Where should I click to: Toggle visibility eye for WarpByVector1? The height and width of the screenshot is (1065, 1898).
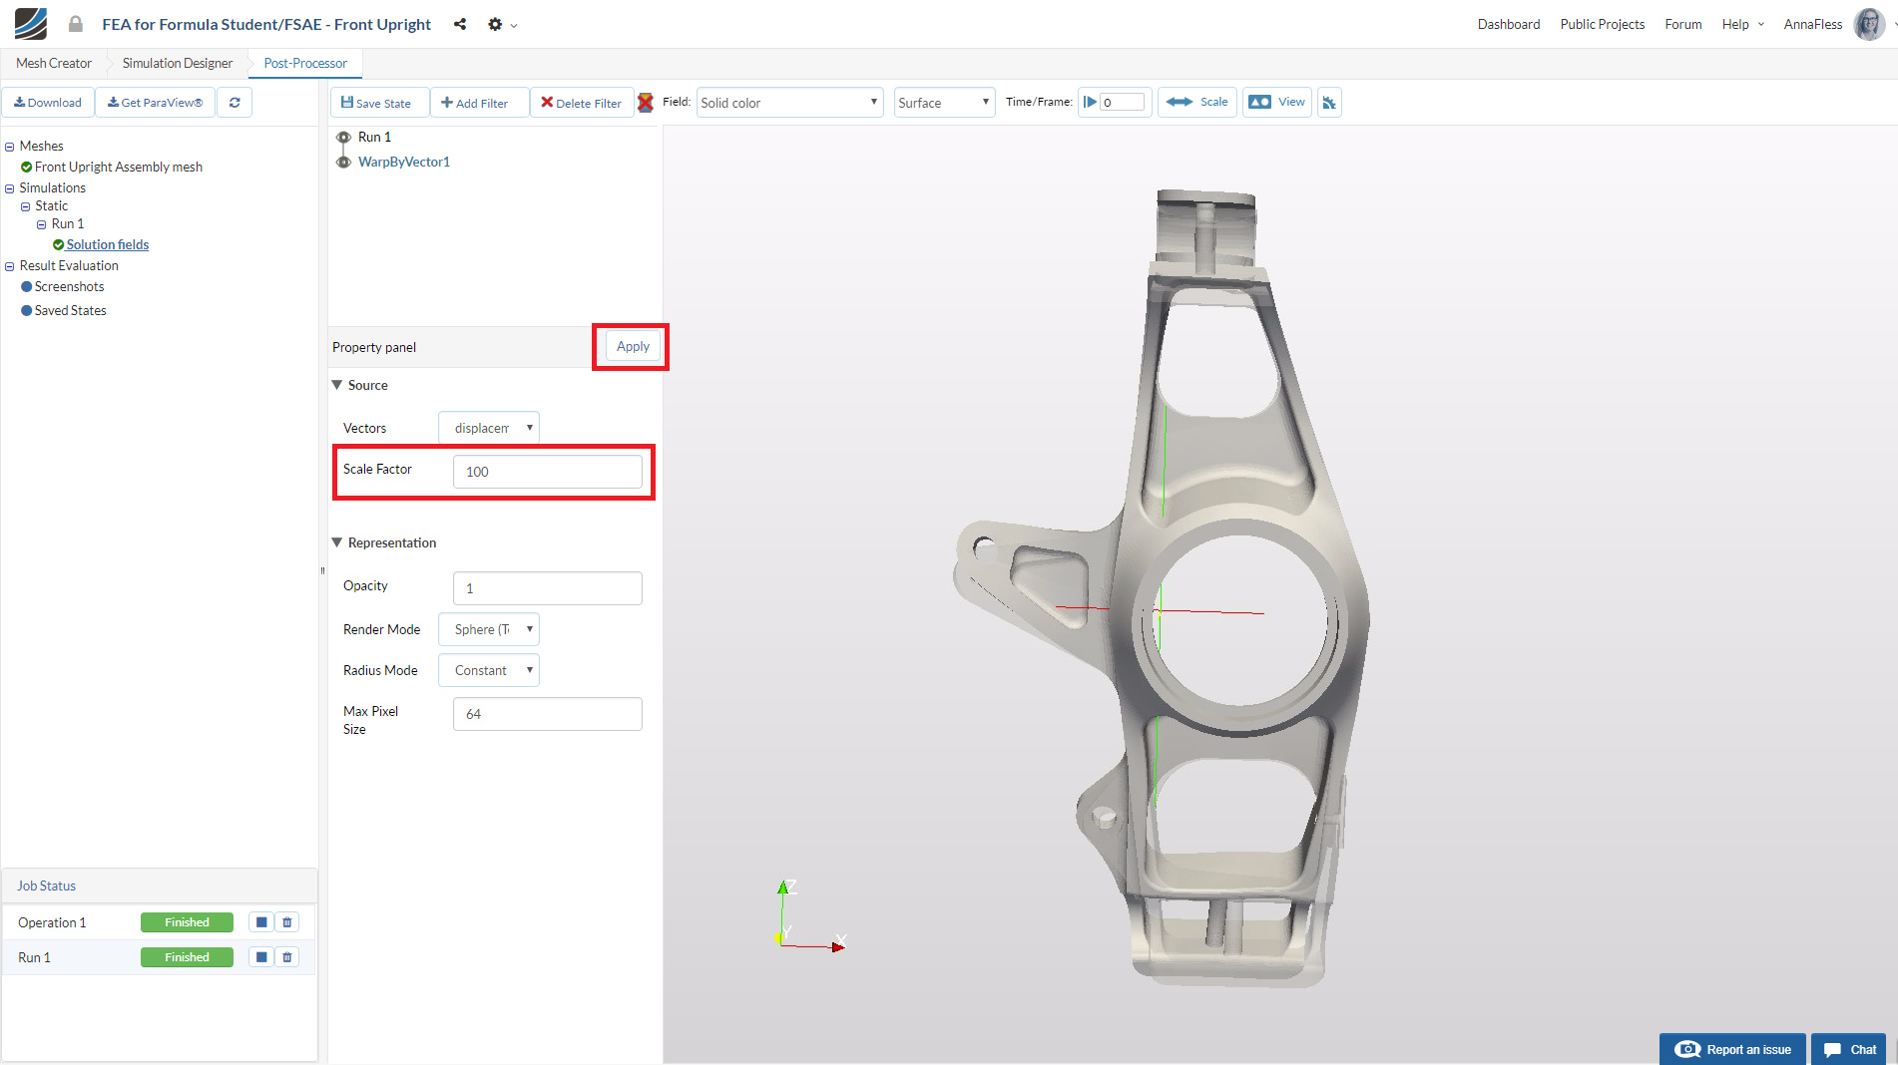pos(343,162)
